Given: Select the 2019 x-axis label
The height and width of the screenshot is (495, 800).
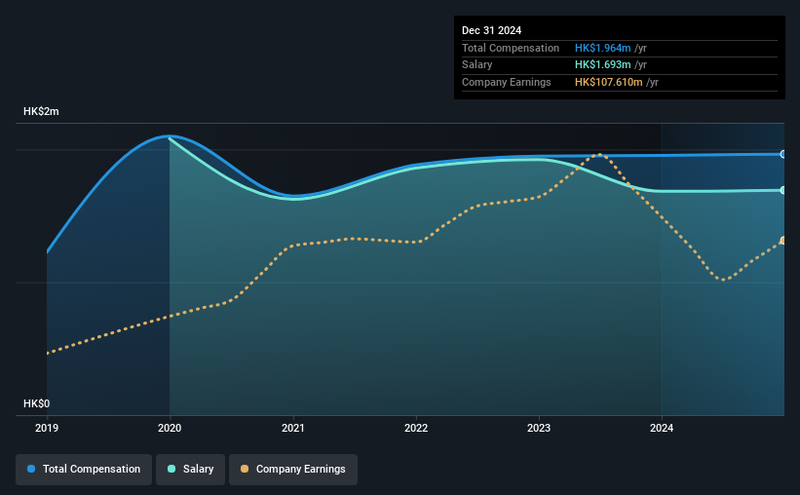Looking at the screenshot, I should 47,428.
